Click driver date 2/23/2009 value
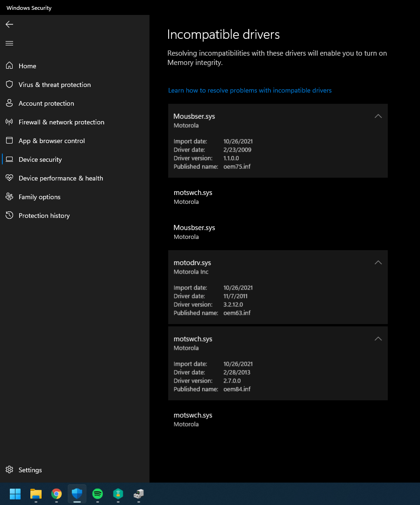Image resolution: width=420 pixels, height=505 pixels. click(237, 150)
